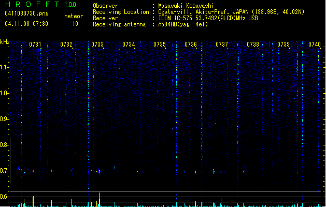The image size is (326, 207).
Task: Click the Receiver label
Action: pos(105,18)
